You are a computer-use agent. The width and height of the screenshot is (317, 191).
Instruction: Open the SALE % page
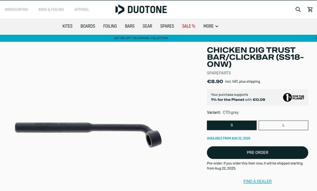point(188,26)
